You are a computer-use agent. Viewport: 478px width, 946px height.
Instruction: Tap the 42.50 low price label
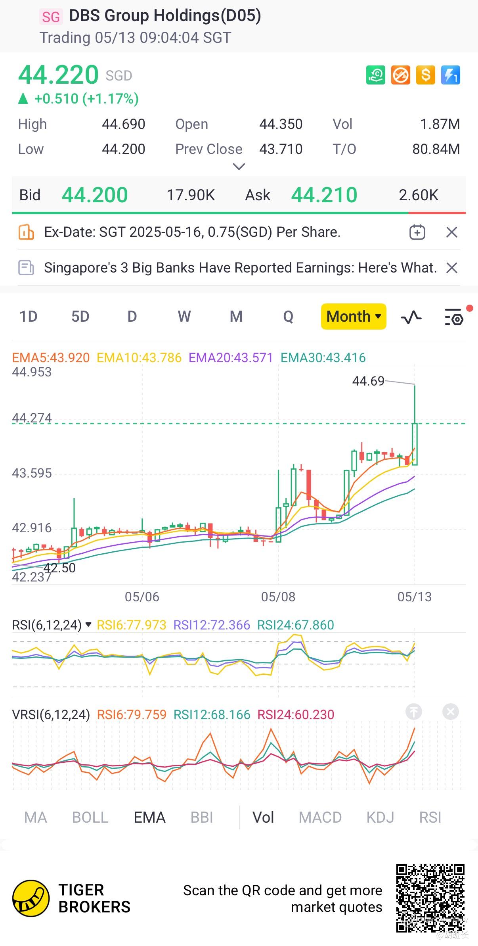click(59, 568)
